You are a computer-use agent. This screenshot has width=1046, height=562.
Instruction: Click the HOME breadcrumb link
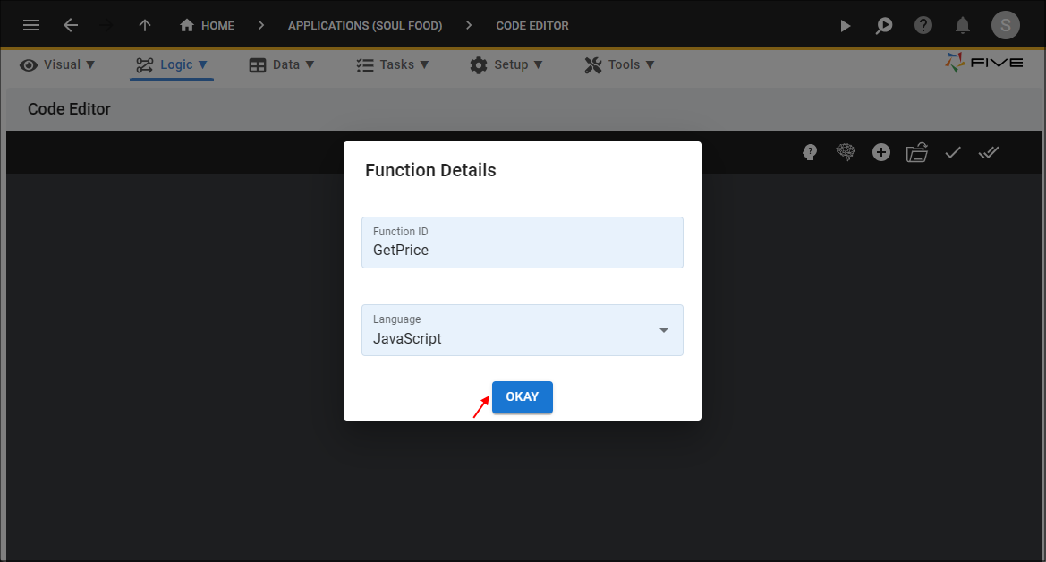(x=217, y=25)
